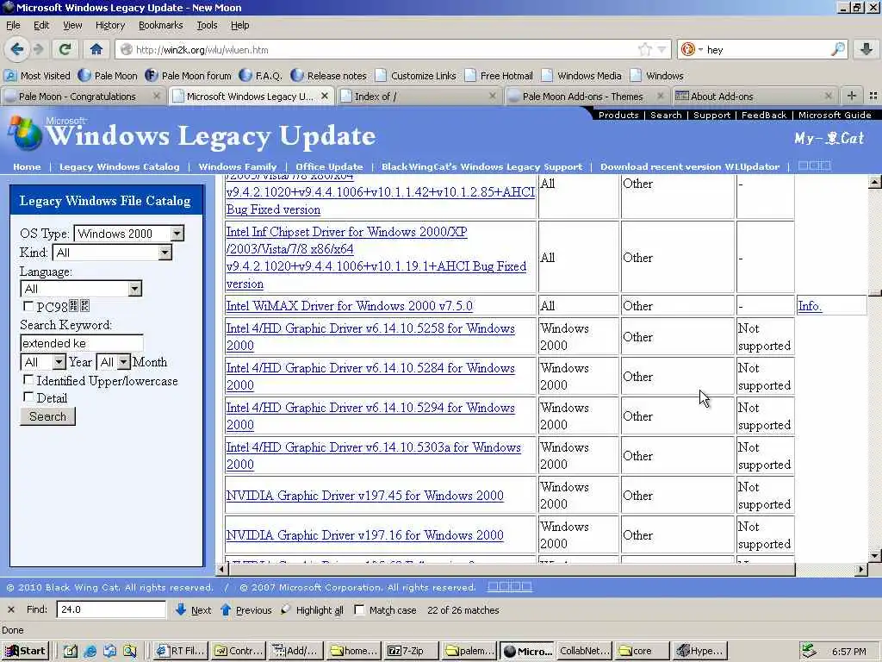
Task: Click the Info. link in WiMAX row
Action: coord(810,306)
